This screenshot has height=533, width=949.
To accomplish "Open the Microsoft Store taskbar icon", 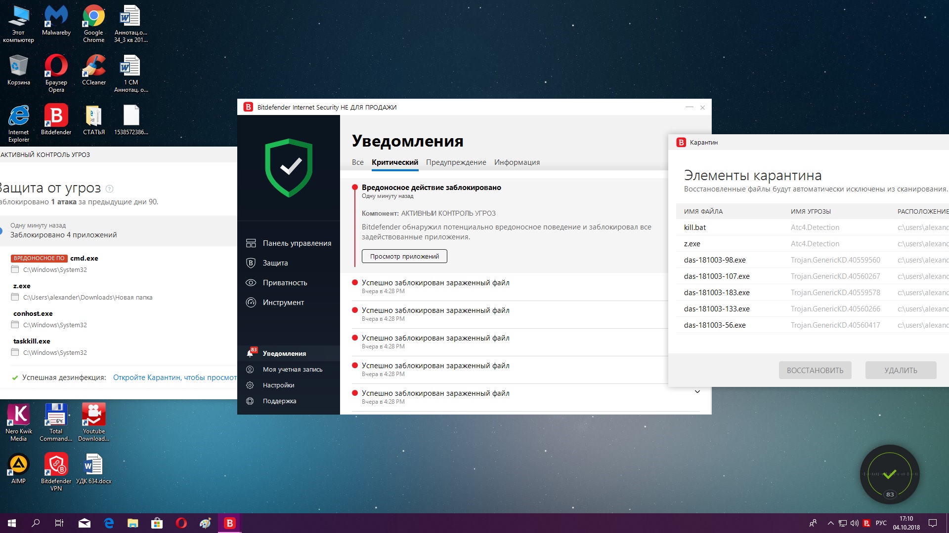I will coord(157,523).
